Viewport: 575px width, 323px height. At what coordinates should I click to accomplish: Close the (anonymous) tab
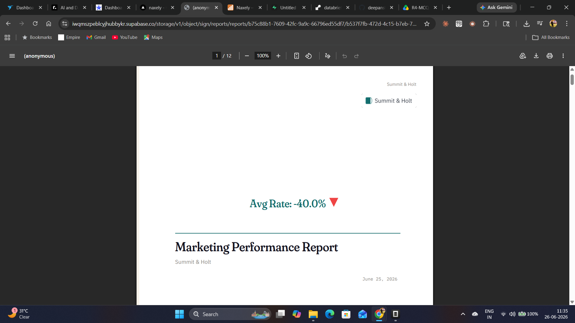pyautogui.click(x=216, y=7)
